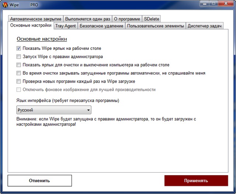This screenshot has width=236, height=194.
Task: Check the shutdown shortcut on desktop option
Action: click(x=19, y=65)
